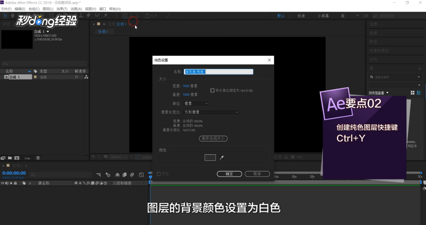426x225 pixels.
Task: Select the Hand tool
Action: pyautogui.click(x=12, y=16)
